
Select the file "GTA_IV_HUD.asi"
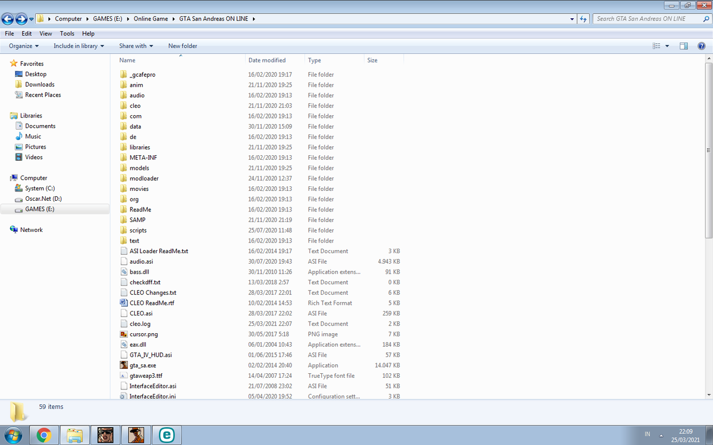point(150,355)
